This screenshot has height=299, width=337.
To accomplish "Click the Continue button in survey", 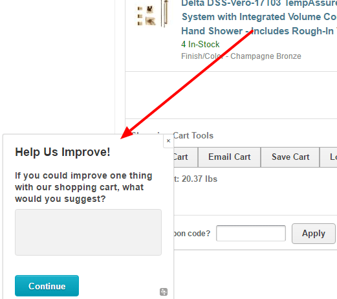I will point(47,285).
